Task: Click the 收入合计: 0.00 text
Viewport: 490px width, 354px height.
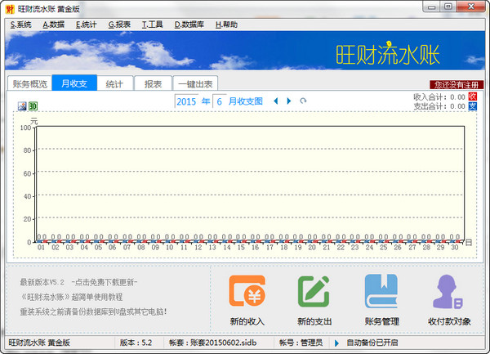Action: [439, 97]
